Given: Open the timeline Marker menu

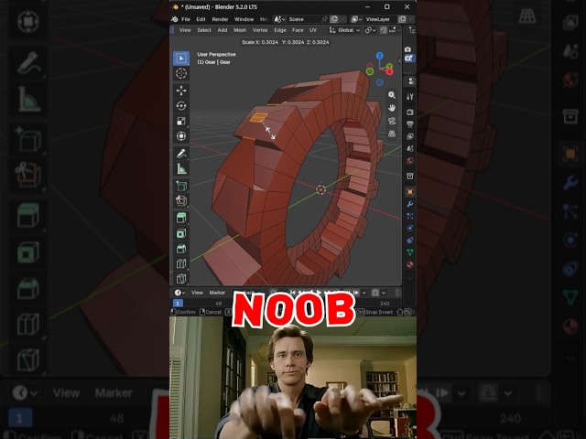Looking at the screenshot, I should 217,293.
